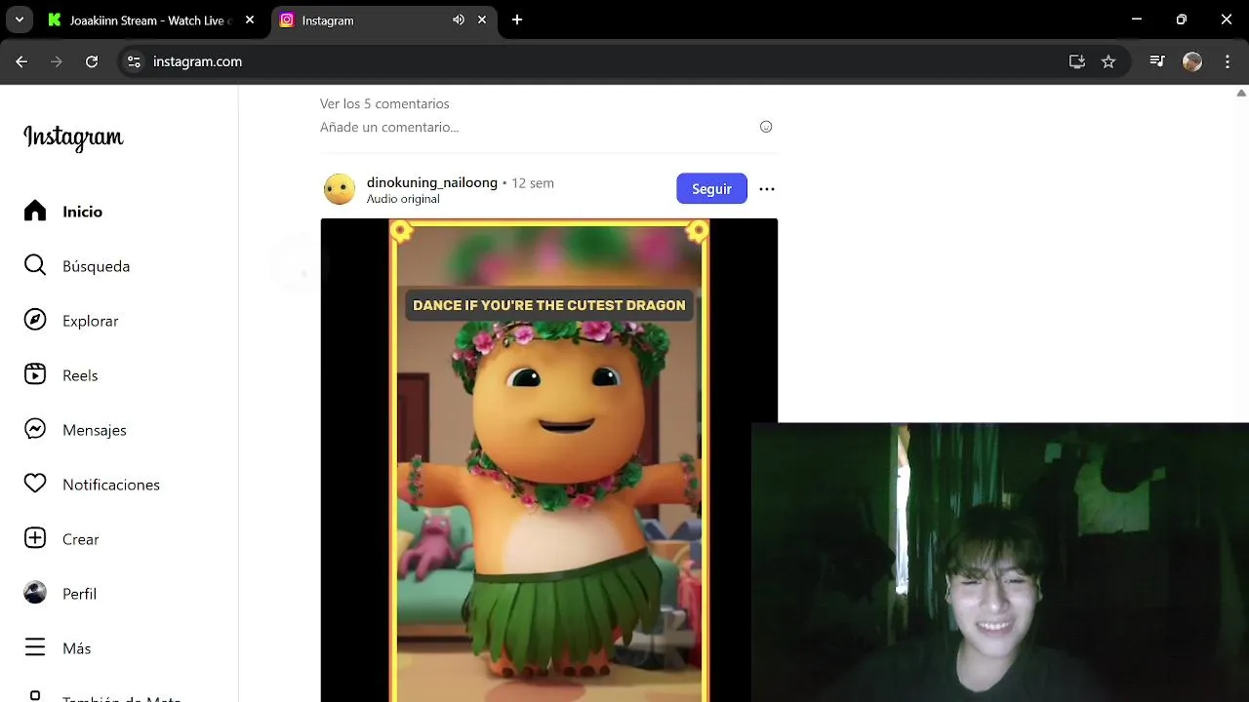Bookmark this page with star icon
Screen dimensions: 1249x702
click(x=1108, y=61)
